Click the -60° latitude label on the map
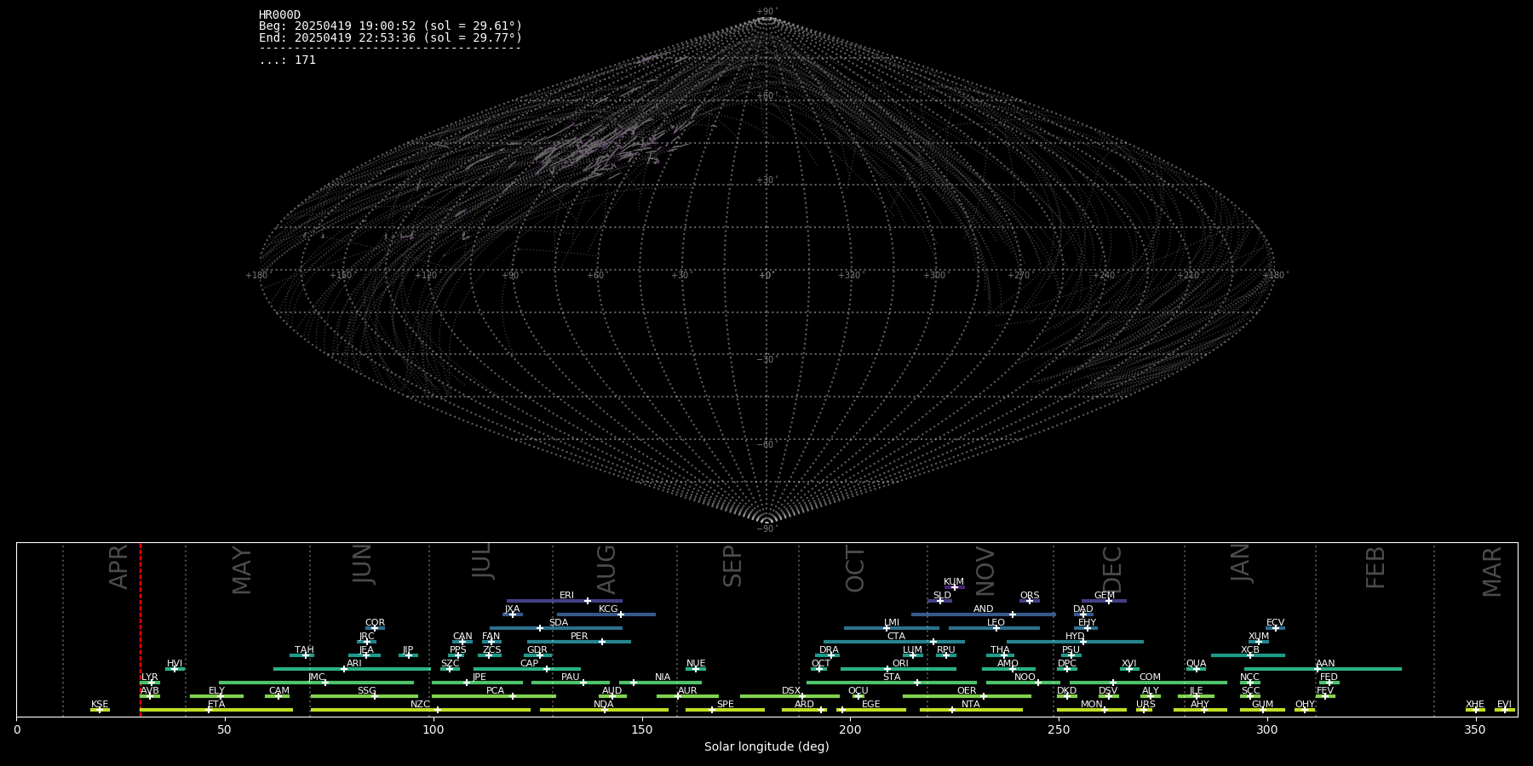This screenshot has height=766, width=1533. (766, 445)
